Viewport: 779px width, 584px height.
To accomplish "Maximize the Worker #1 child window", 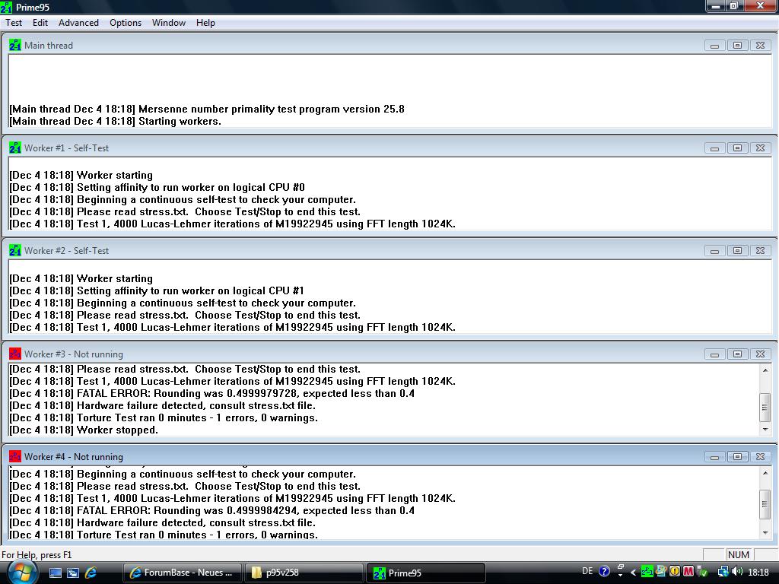I will [738, 148].
